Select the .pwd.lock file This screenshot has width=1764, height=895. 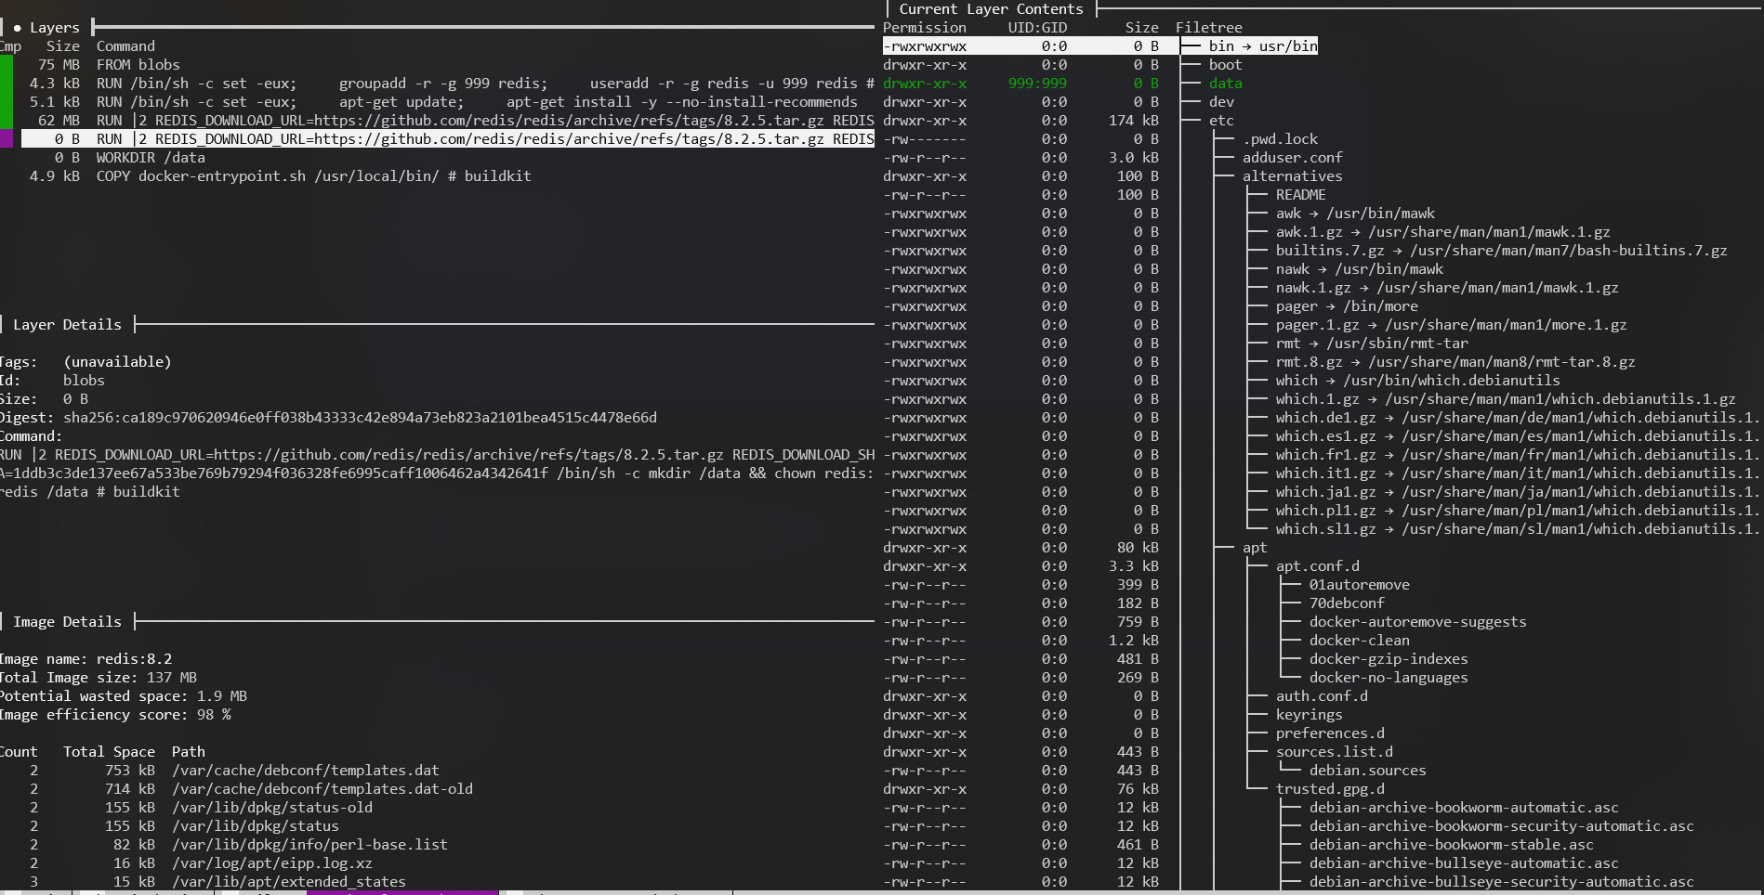(1280, 139)
